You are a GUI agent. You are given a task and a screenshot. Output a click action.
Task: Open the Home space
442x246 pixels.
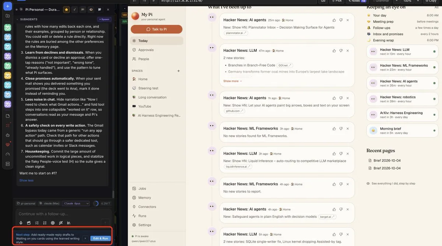(x=157, y=79)
